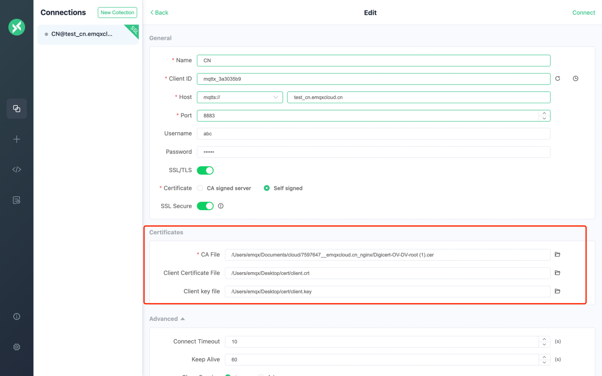Click the Certificates section label
Viewport: 602px width, 376px height.
[x=166, y=232]
